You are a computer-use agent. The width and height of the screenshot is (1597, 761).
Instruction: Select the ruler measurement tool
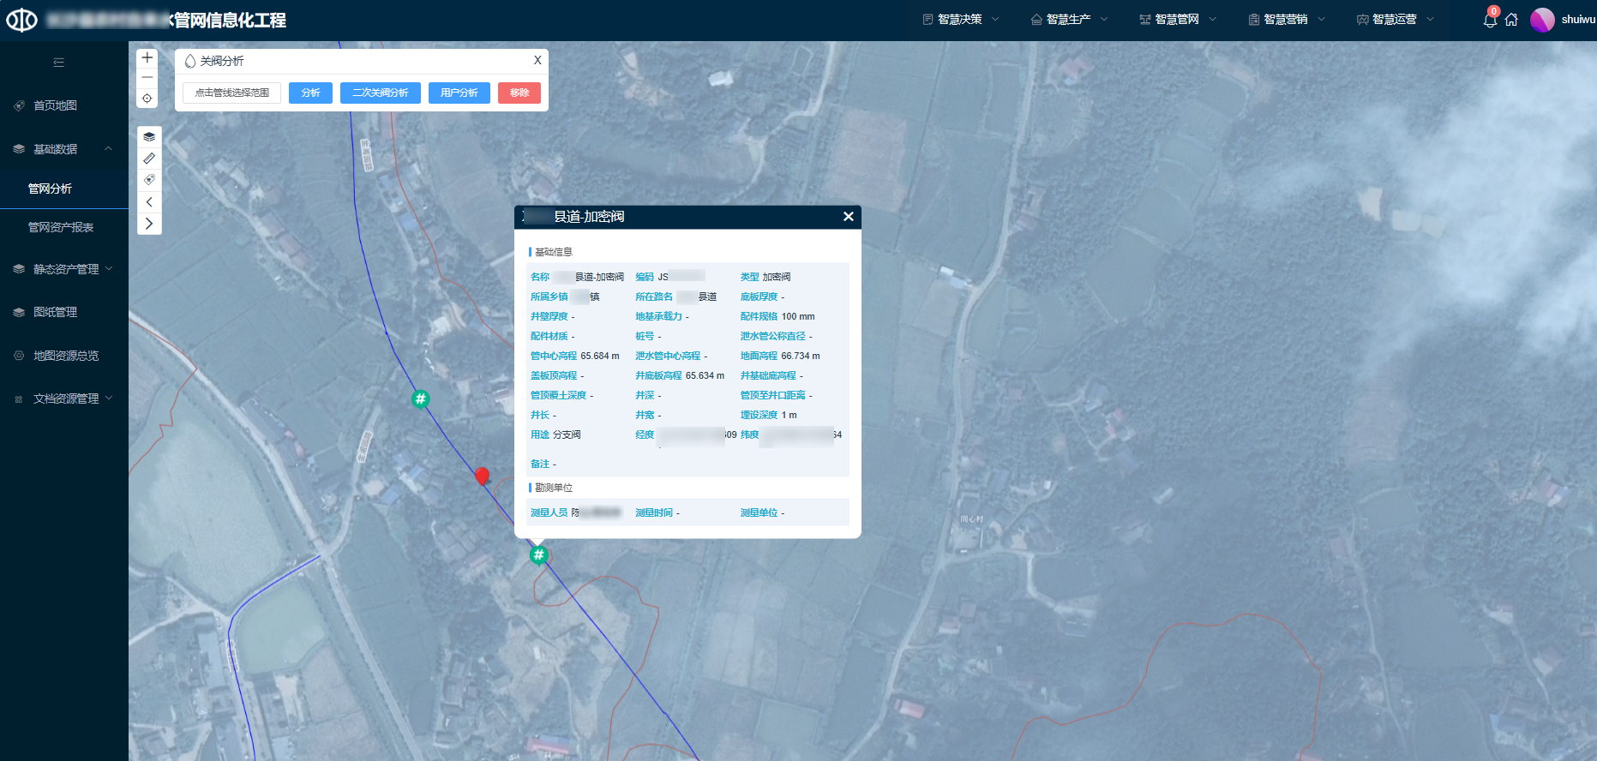click(x=149, y=159)
